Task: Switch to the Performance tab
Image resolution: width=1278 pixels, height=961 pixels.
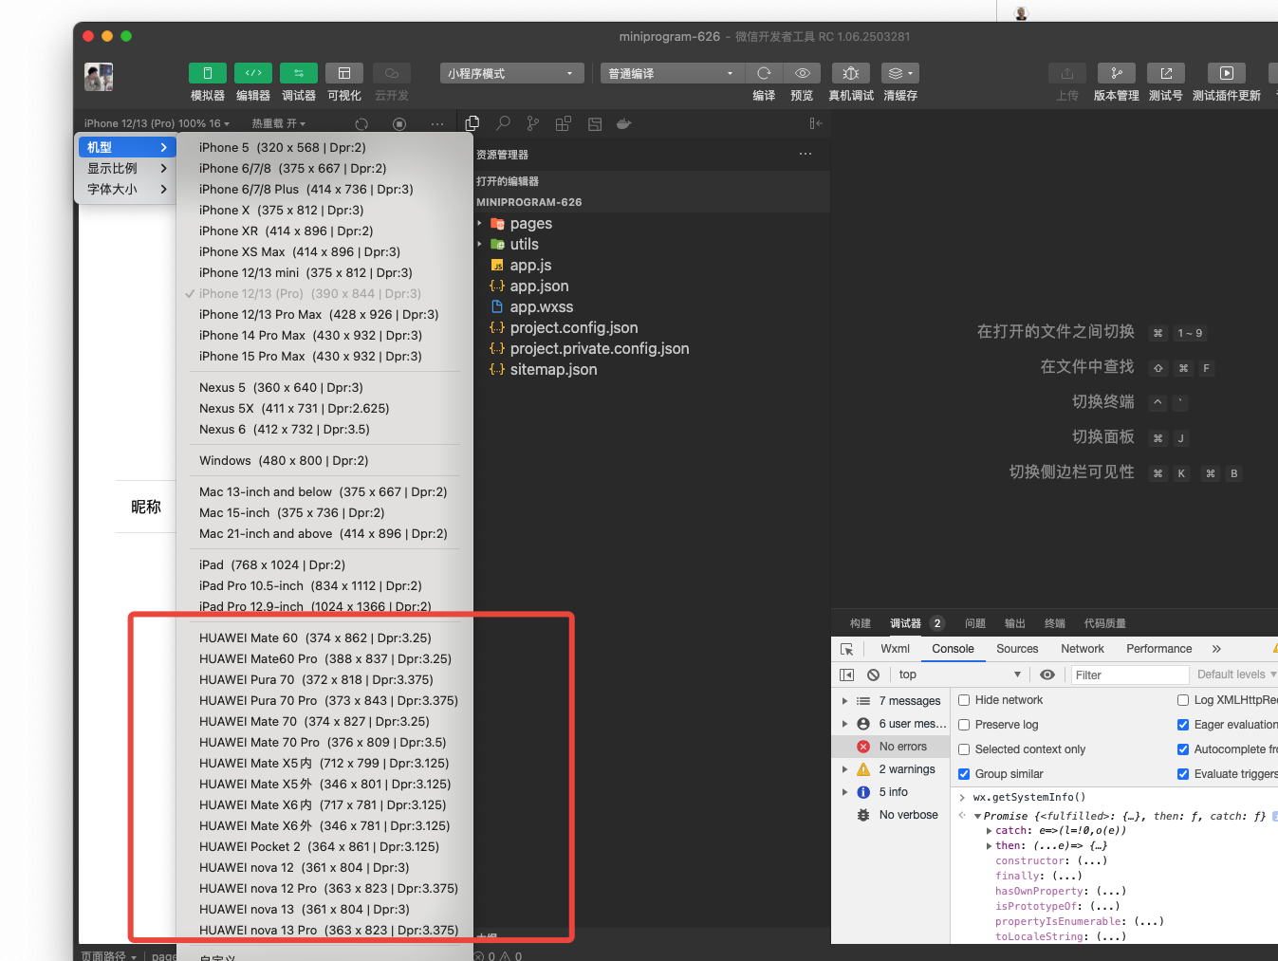Action: coord(1158,649)
